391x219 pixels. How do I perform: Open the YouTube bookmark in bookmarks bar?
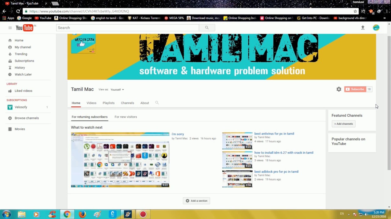tap(43, 18)
